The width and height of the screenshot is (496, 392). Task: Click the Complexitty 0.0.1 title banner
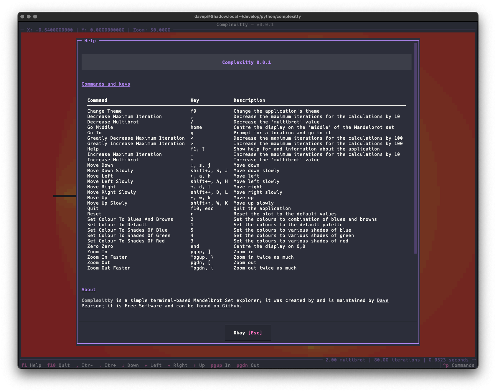point(246,62)
